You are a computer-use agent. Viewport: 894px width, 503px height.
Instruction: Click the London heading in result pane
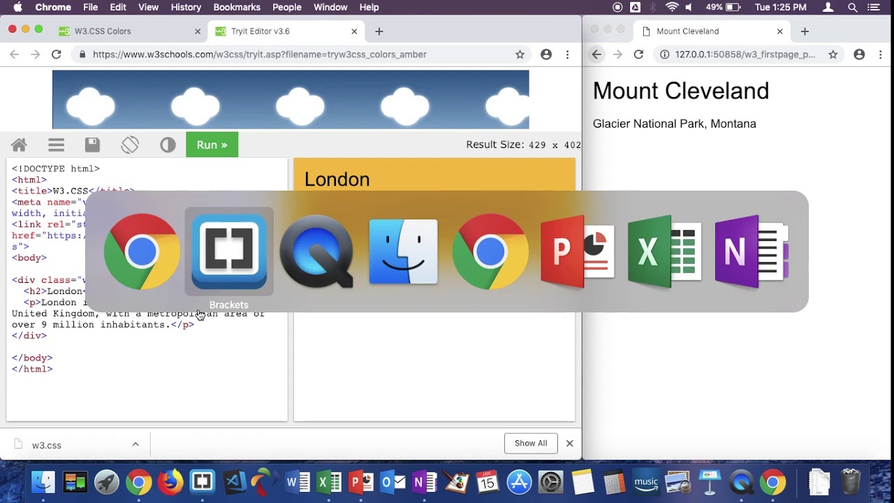click(x=337, y=180)
